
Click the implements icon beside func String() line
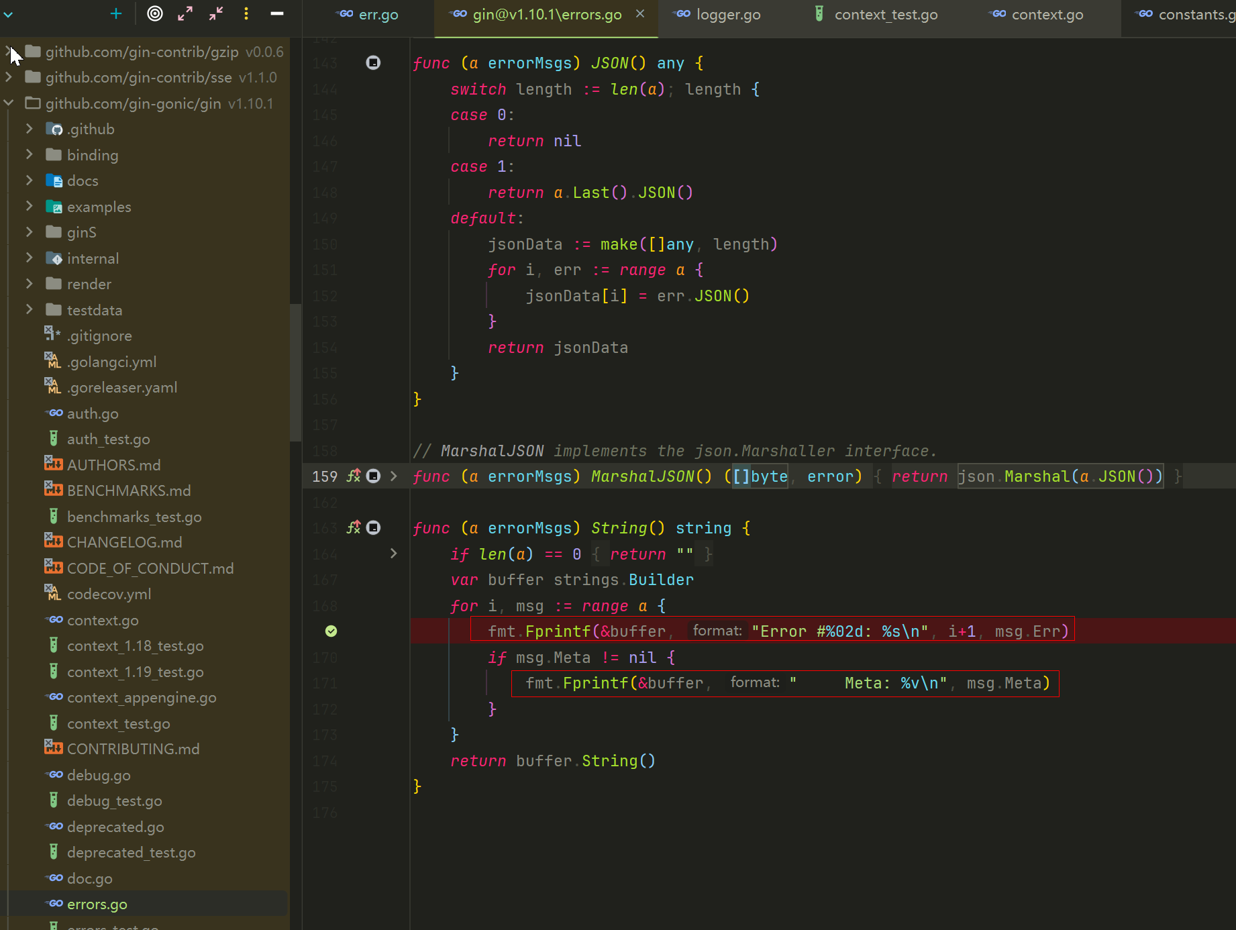pos(354,527)
